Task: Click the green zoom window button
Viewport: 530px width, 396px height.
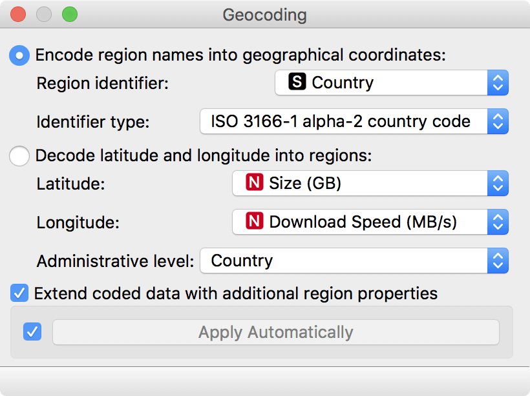Action: (x=70, y=15)
